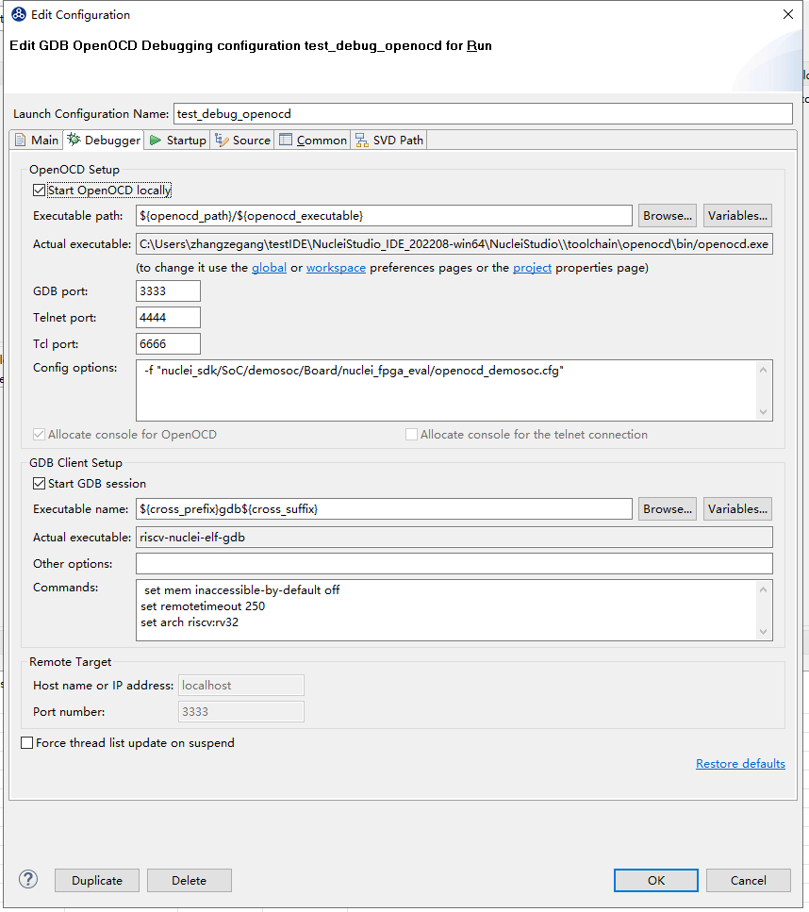Open Variables for GDB executable name

[x=737, y=509]
